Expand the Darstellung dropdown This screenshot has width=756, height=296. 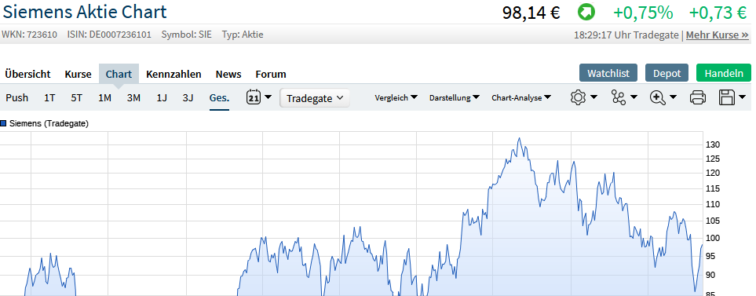click(x=455, y=97)
